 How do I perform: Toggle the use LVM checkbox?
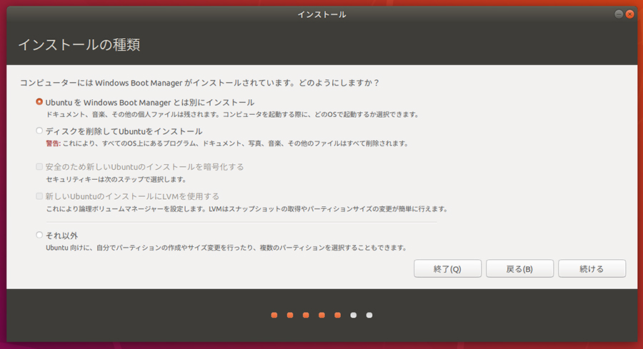39,196
